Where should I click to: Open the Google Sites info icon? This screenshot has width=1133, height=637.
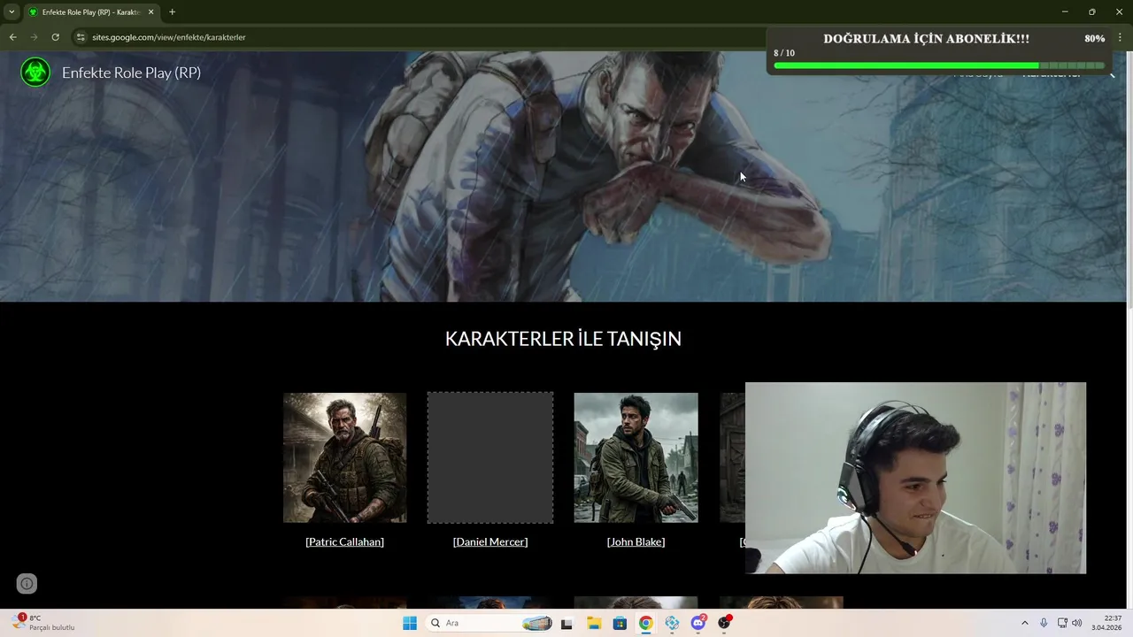click(27, 584)
